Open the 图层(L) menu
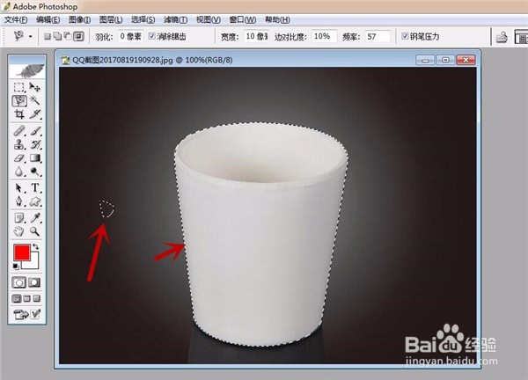 point(111,20)
